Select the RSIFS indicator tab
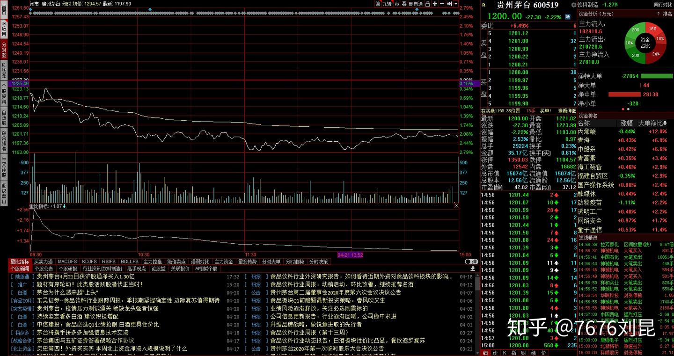674x356 pixels. (109, 262)
